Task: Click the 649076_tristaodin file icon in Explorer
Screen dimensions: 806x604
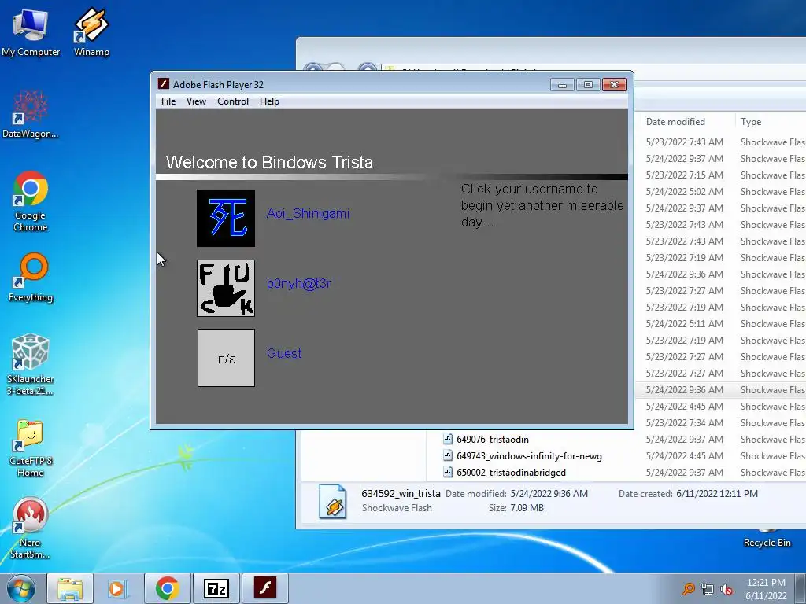Action: (448, 439)
